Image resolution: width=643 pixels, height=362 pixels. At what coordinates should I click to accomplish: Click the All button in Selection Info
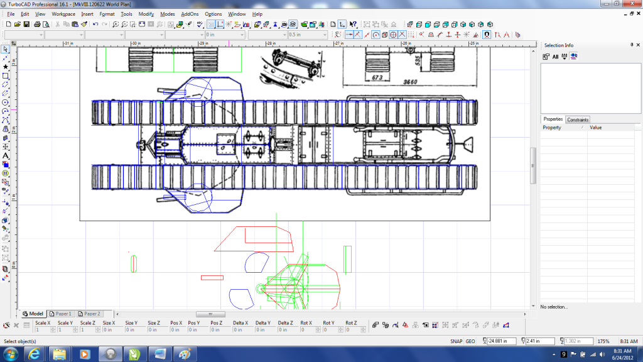tap(555, 57)
